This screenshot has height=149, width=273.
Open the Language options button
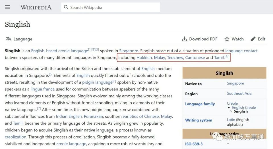(19, 39)
